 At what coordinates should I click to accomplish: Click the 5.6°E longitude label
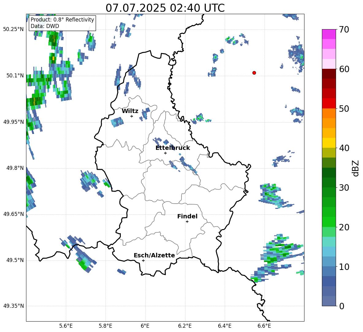coord(66,326)
